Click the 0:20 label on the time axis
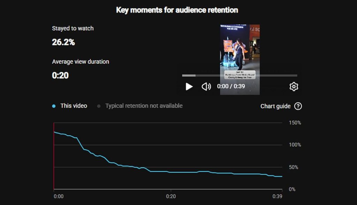The image size is (357, 205). click(x=171, y=196)
